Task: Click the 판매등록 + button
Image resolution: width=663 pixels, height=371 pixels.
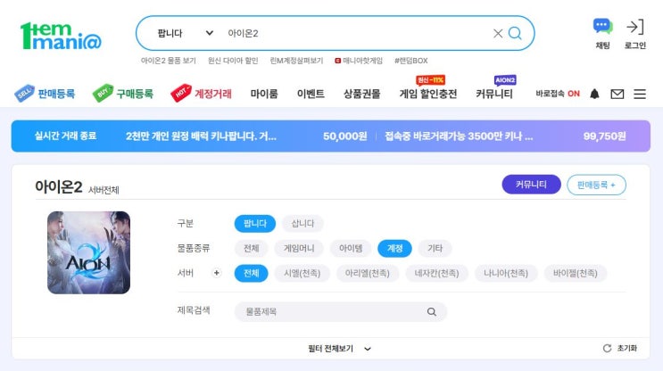Action: (596, 185)
